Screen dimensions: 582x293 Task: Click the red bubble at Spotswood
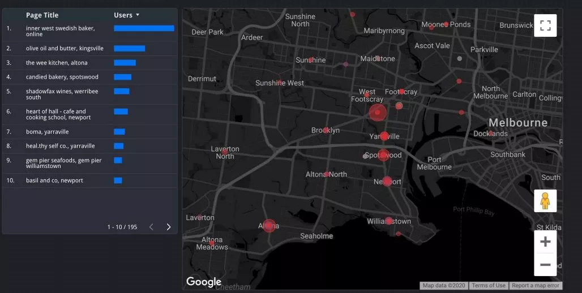point(383,155)
